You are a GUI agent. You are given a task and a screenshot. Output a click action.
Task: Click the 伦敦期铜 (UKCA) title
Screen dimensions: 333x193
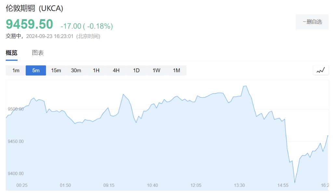(34, 9)
